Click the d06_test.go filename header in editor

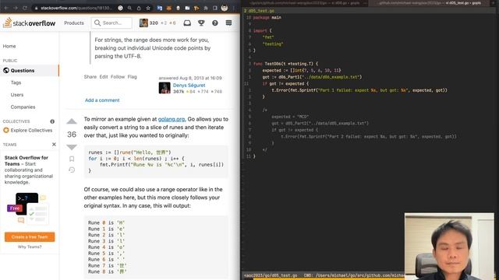(261, 11)
